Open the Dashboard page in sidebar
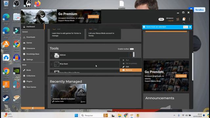This screenshot has height=118, width=210. coord(32,27)
